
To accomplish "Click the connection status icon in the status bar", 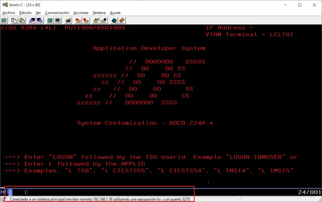I will [x=3, y=199].
